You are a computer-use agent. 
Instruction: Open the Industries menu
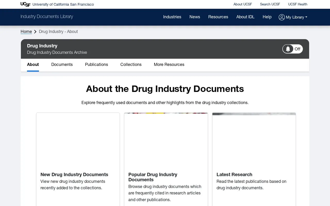click(172, 17)
